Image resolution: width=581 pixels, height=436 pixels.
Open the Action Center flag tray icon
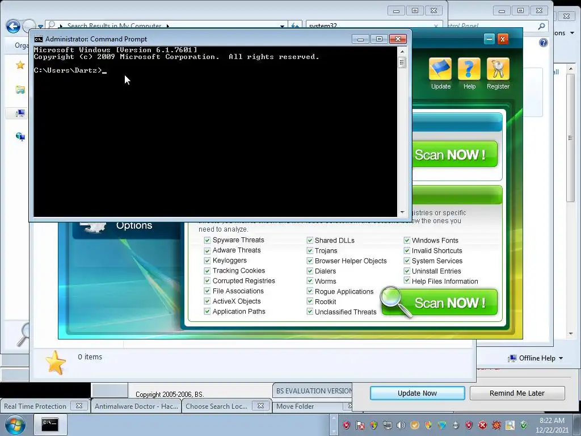[360, 425]
